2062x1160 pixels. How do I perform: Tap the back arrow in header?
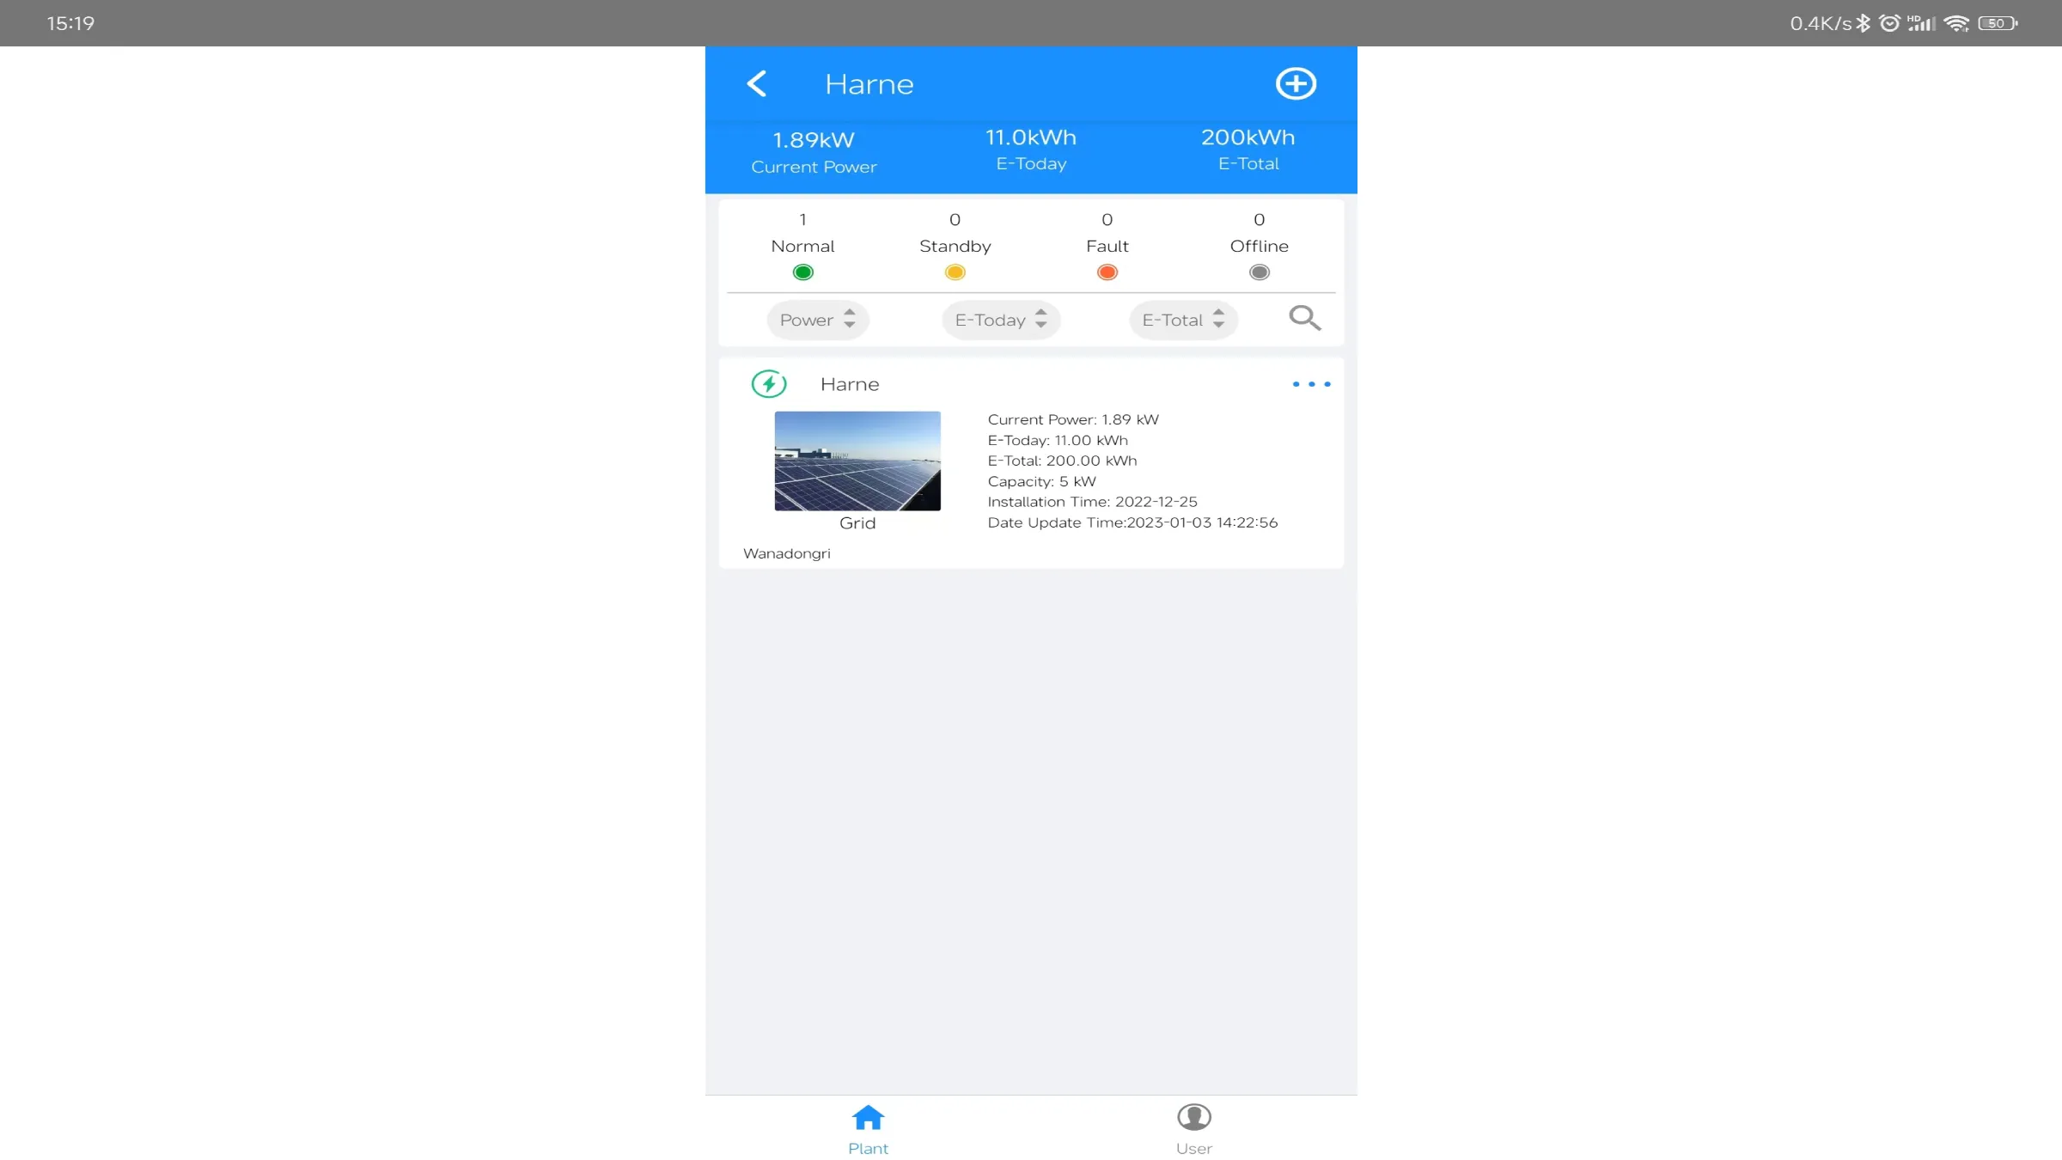tap(756, 83)
